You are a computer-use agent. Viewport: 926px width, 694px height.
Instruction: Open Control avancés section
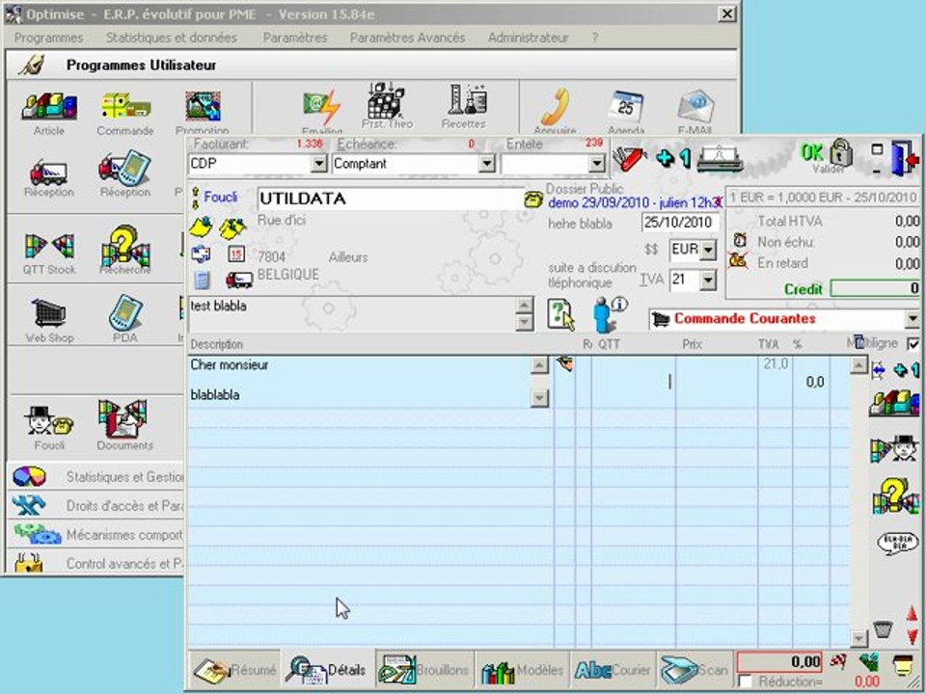pos(95,562)
